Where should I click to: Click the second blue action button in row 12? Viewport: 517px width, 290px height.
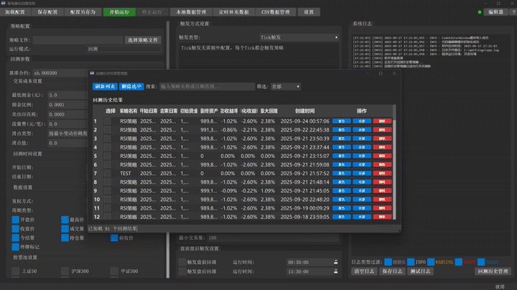(361, 216)
